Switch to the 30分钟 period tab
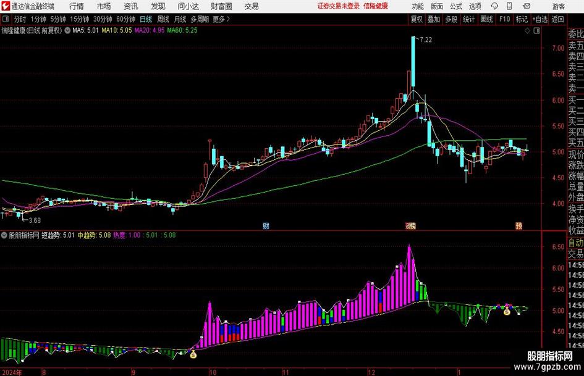This screenshot has height=376, width=584. click(103, 19)
